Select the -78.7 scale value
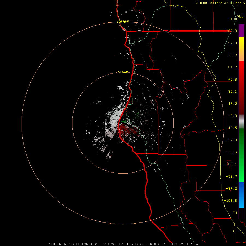The height and width of the screenshot is (246, 246). pos(232,177)
